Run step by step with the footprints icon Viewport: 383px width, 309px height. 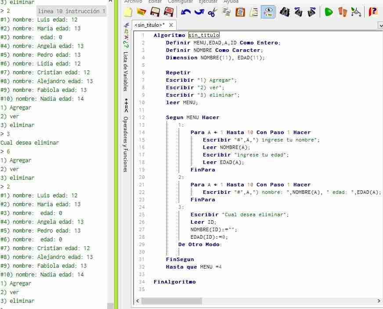(343, 12)
